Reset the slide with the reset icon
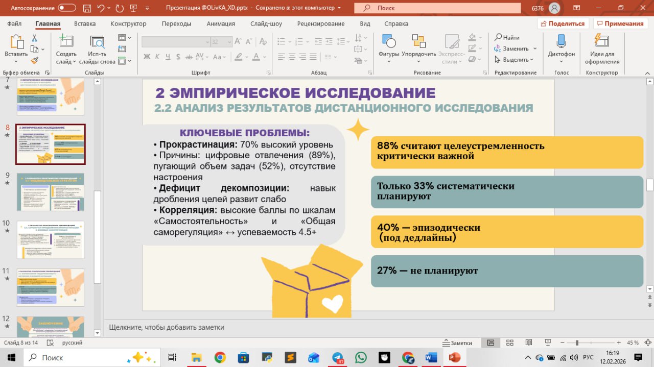Screen dimensions: 654x367 (x=122, y=49)
